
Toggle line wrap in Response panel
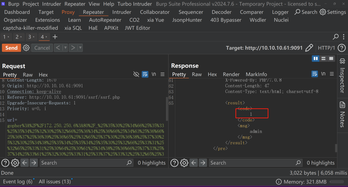(x=314, y=74)
